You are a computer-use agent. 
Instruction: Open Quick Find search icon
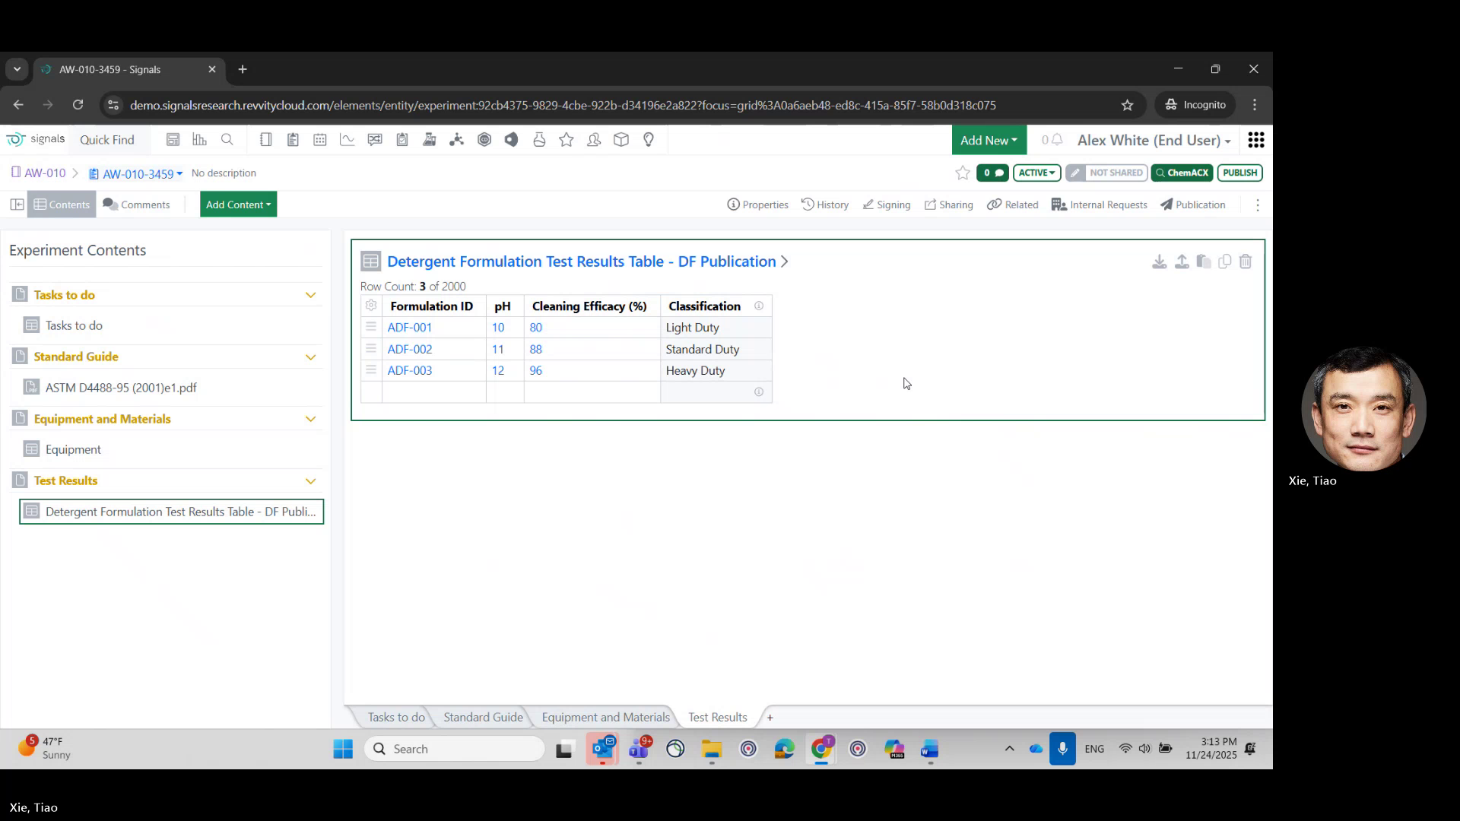tap(227, 139)
